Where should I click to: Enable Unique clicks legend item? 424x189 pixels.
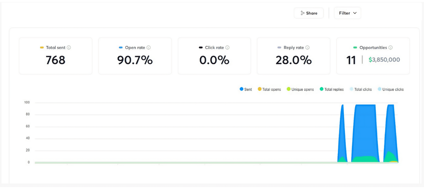pos(390,90)
